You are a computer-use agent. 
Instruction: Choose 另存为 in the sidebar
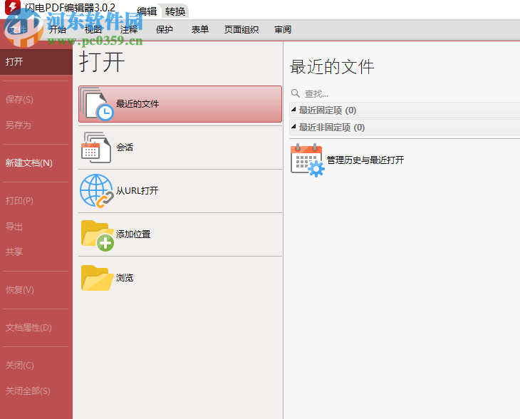19,125
